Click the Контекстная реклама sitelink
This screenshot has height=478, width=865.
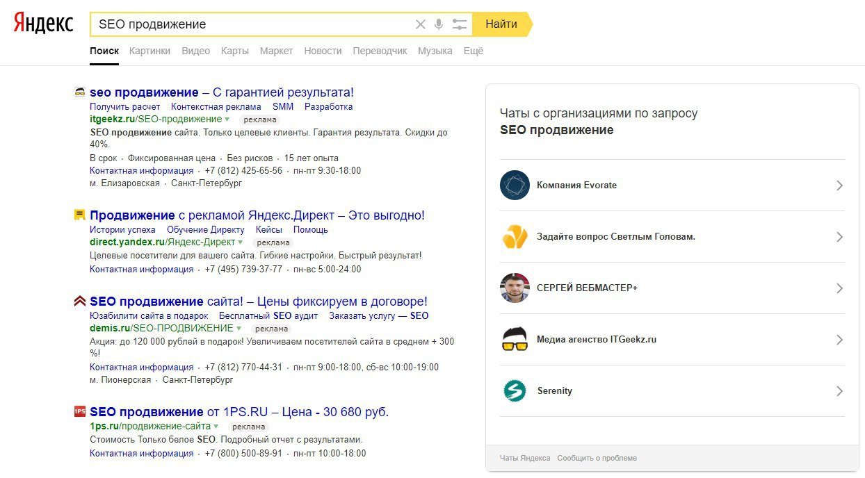pyautogui.click(x=216, y=107)
